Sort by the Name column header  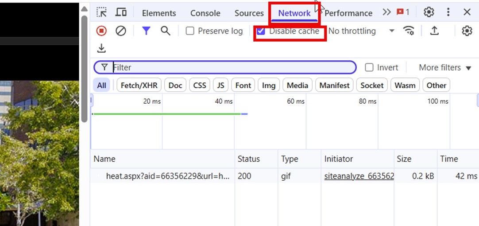(x=162, y=159)
